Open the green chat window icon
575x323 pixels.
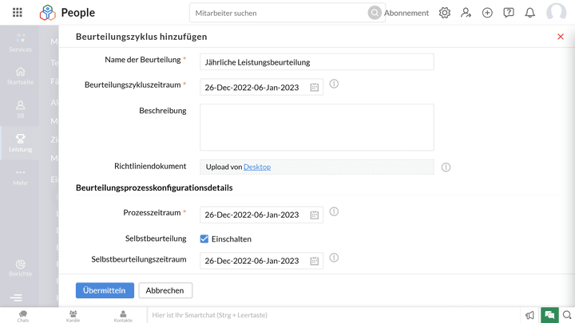(549, 315)
